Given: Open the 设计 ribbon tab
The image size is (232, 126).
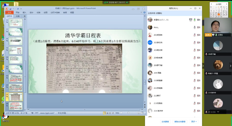Looking at the screenshot, I should (31, 13).
